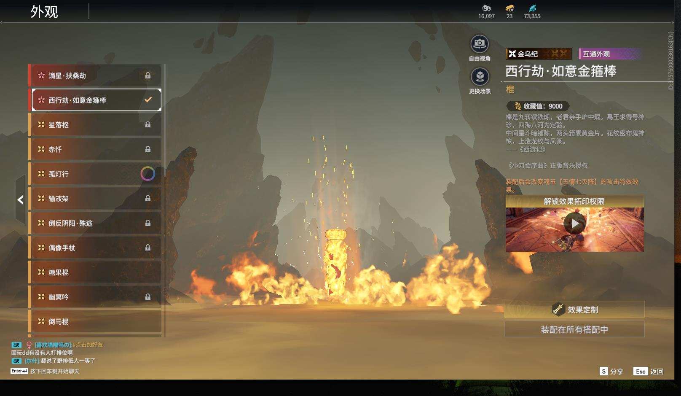This screenshot has height=396, width=681.
Task: Open the 自由视角 free camera icon
Action: pos(480,44)
